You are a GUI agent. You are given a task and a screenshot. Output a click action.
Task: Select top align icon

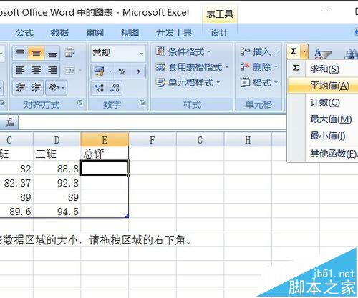click(20, 53)
